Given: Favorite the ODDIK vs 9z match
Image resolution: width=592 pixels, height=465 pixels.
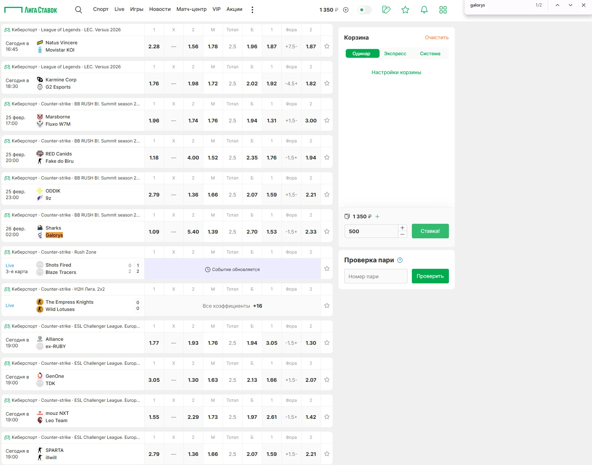Looking at the screenshot, I should (327, 194).
